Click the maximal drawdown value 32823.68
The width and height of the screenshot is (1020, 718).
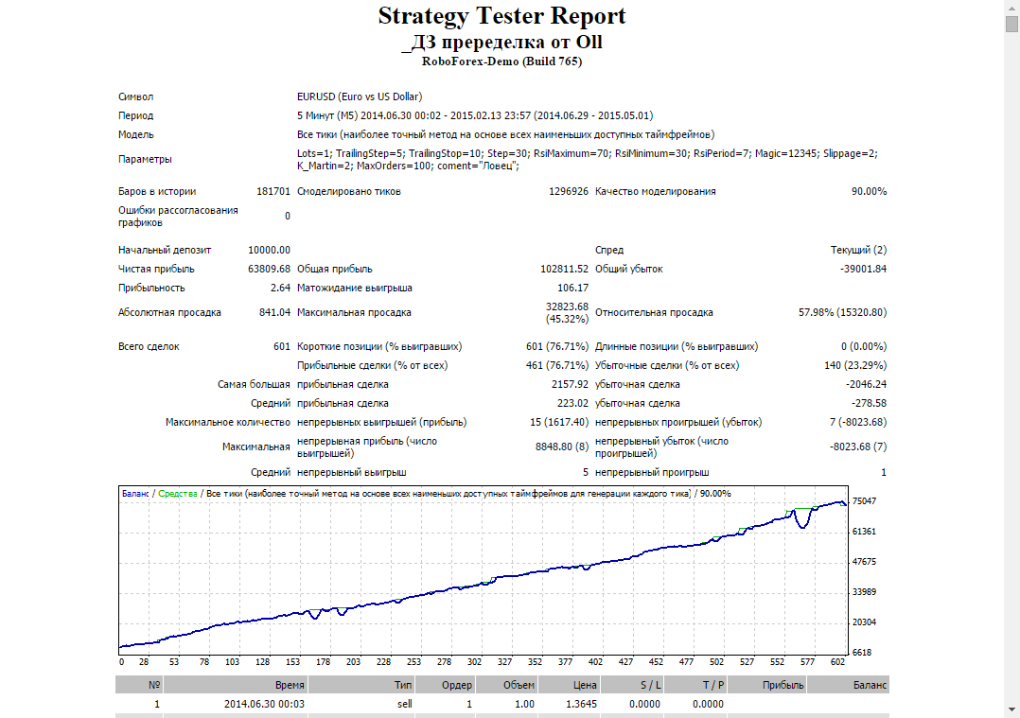568,306
